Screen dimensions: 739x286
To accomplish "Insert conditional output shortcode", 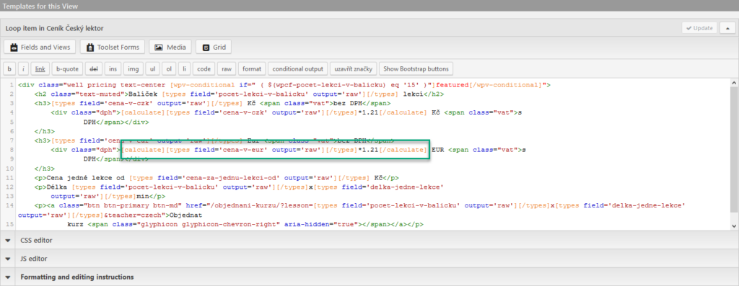I will (x=298, y=68).
